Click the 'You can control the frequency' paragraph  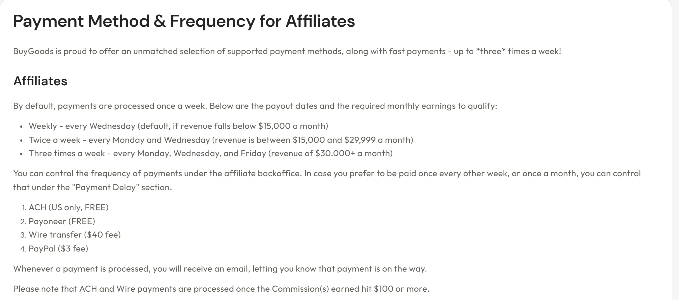(327, 180)
